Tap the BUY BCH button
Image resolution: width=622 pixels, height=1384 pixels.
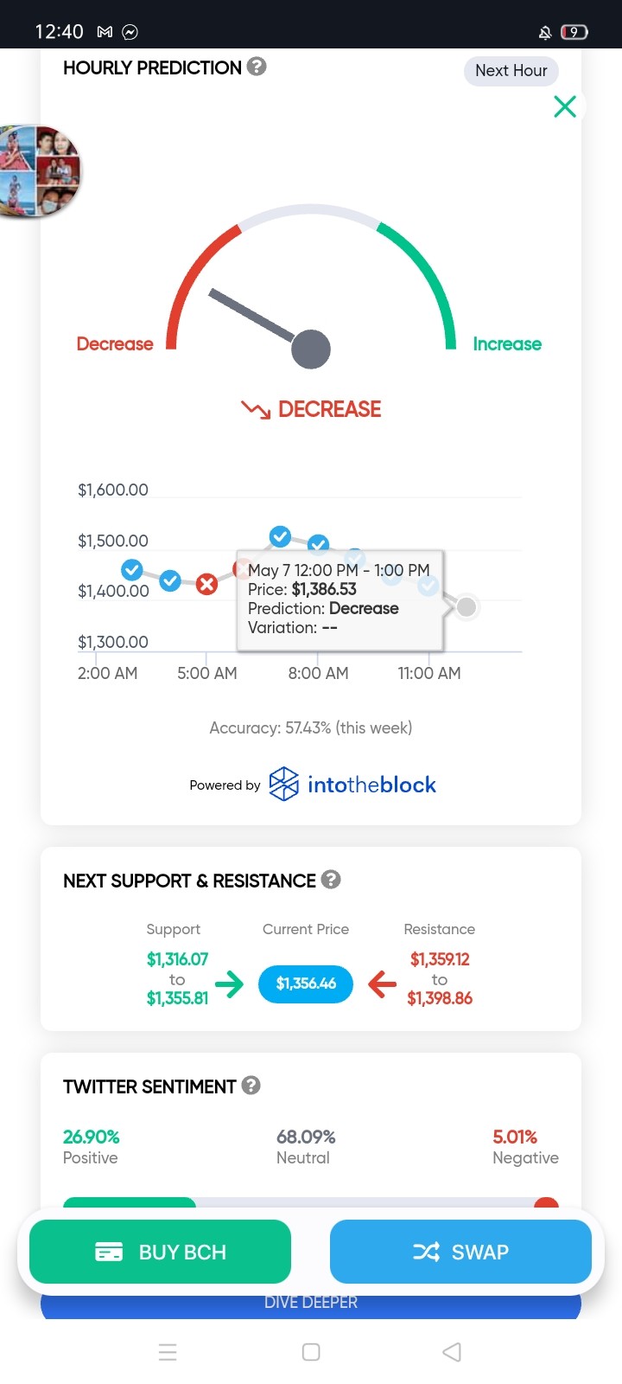pos(160,1252)
